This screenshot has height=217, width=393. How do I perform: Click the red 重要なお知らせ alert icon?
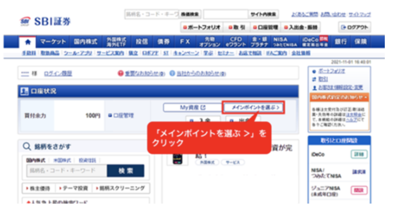121,74
